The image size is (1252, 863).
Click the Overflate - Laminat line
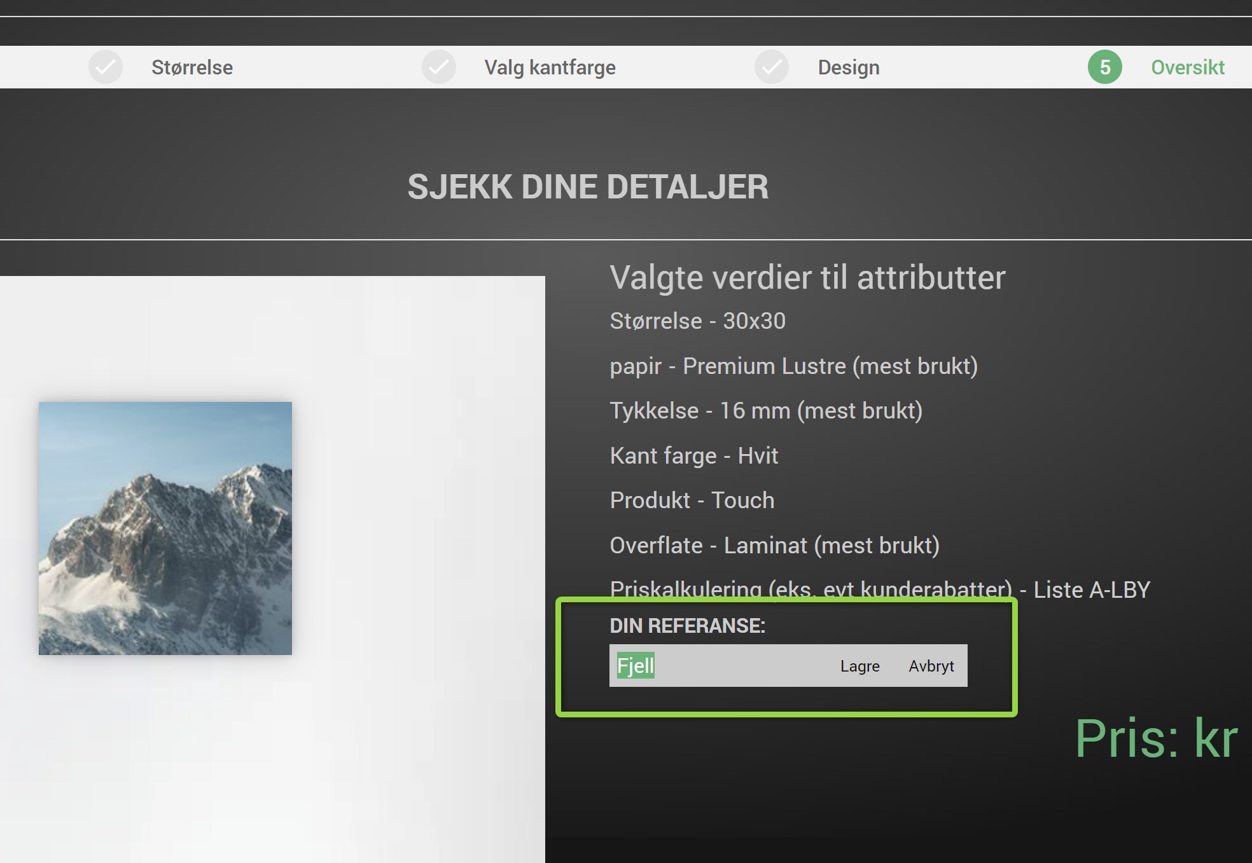774,546
